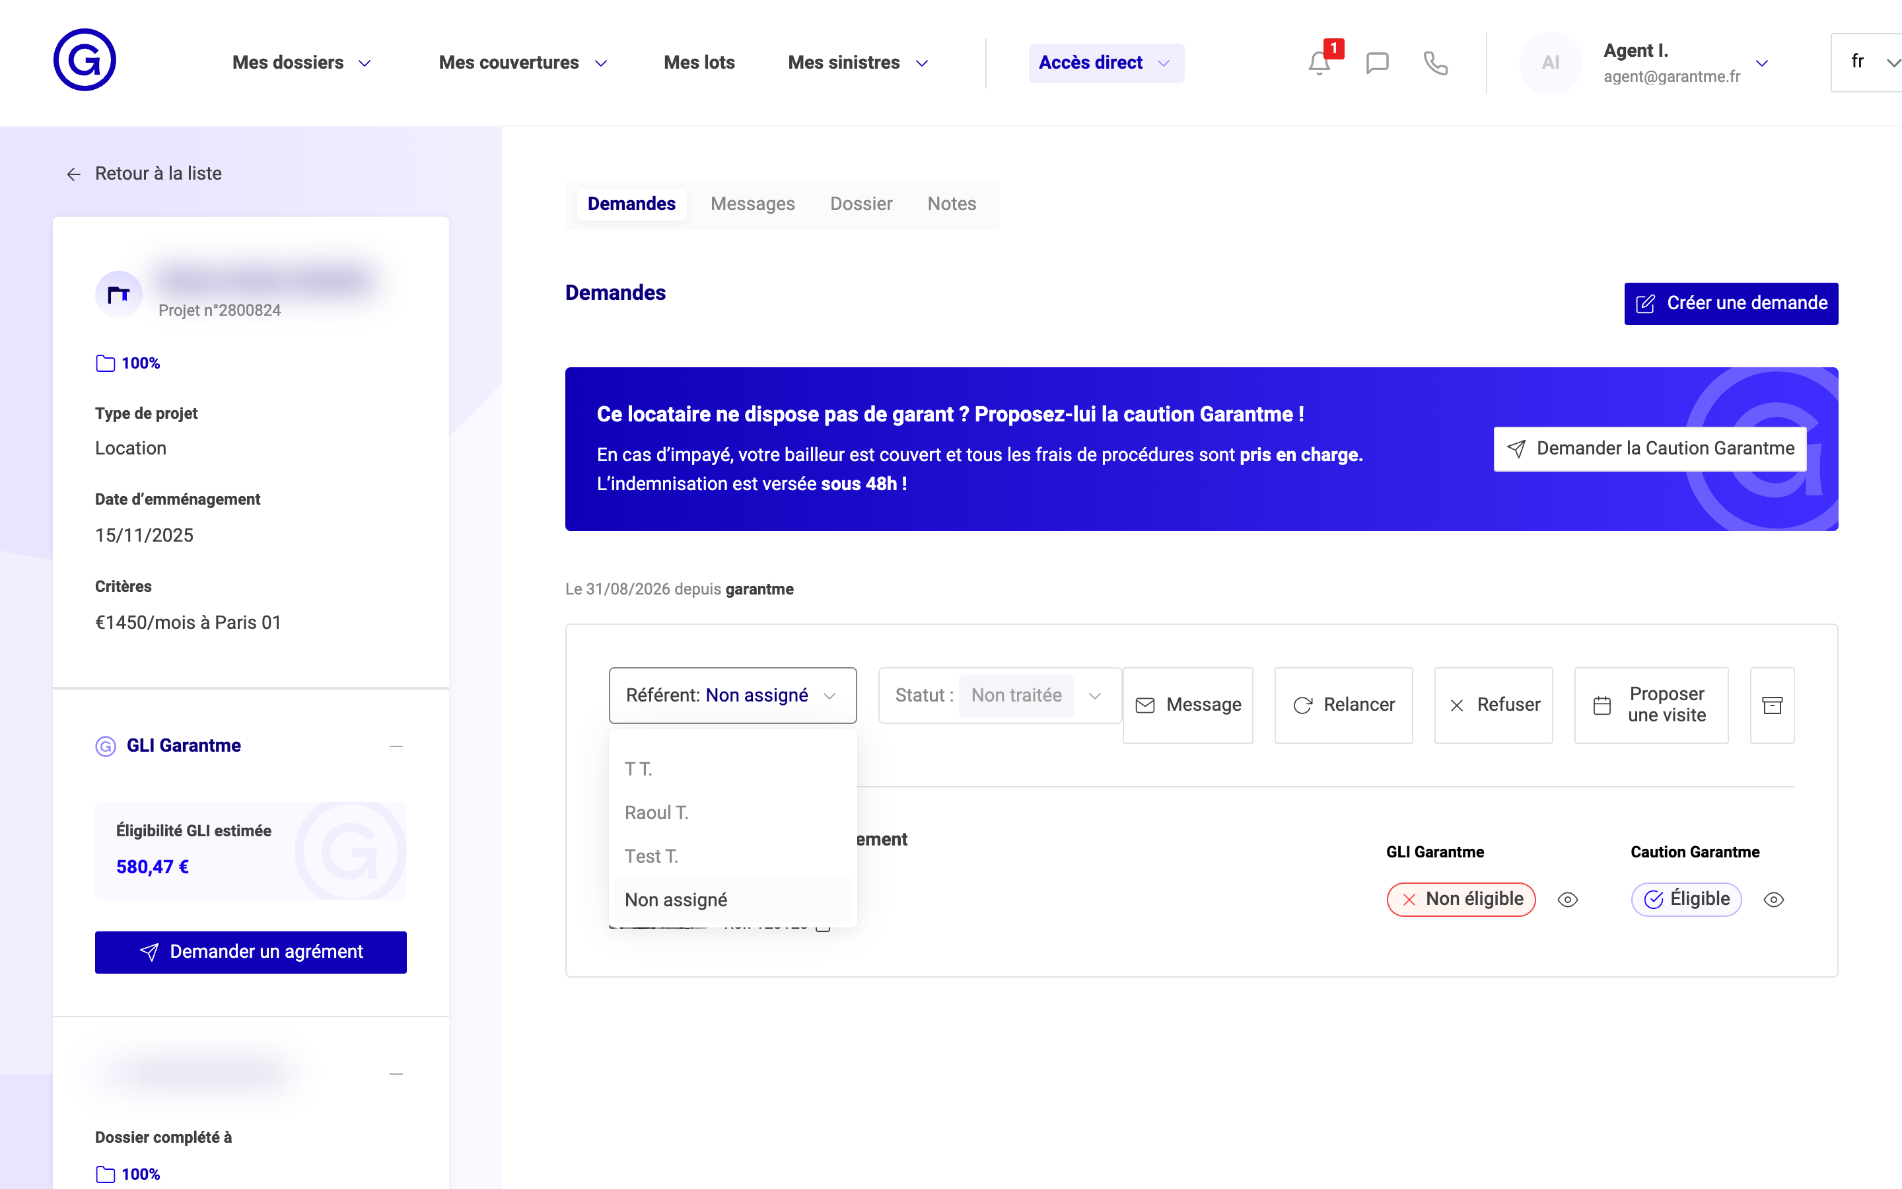The image size is (1902, 1189).
Task: Click the 15/11/2025 move-in date
Action: pyautogui.click(x=144, y=536)
